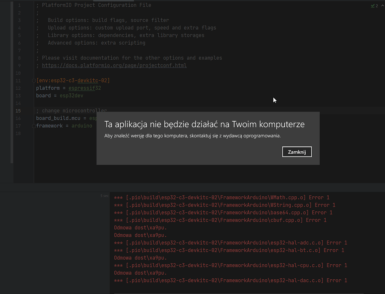Place cursor on the espressif32 platform value
Image resolution: width=385 pixels, height=294 pixels.
(x=85, y=88)
